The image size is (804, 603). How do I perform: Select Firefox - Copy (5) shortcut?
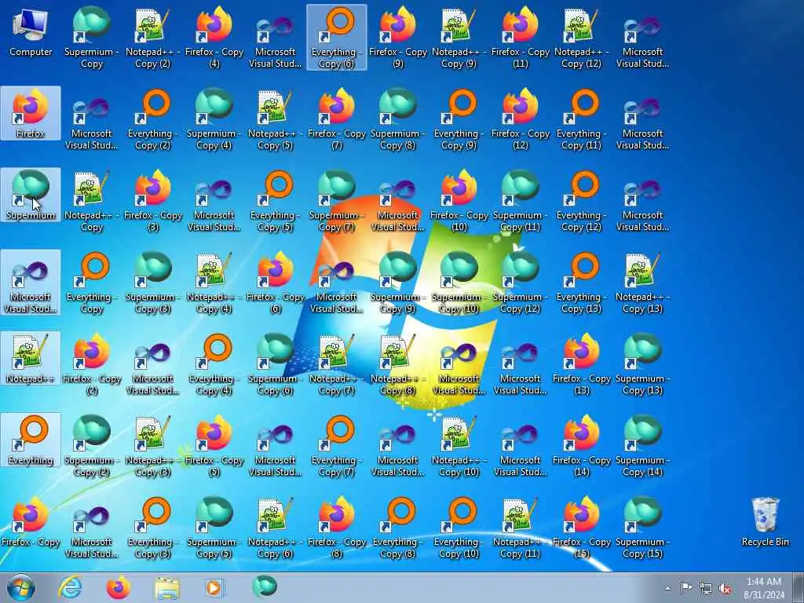(x=214, y=446)
